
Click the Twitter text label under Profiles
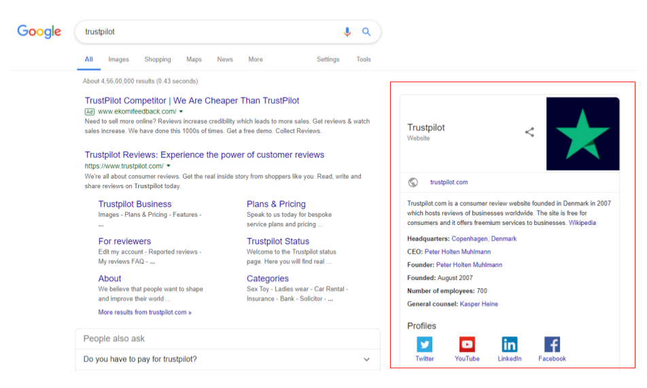425,359
